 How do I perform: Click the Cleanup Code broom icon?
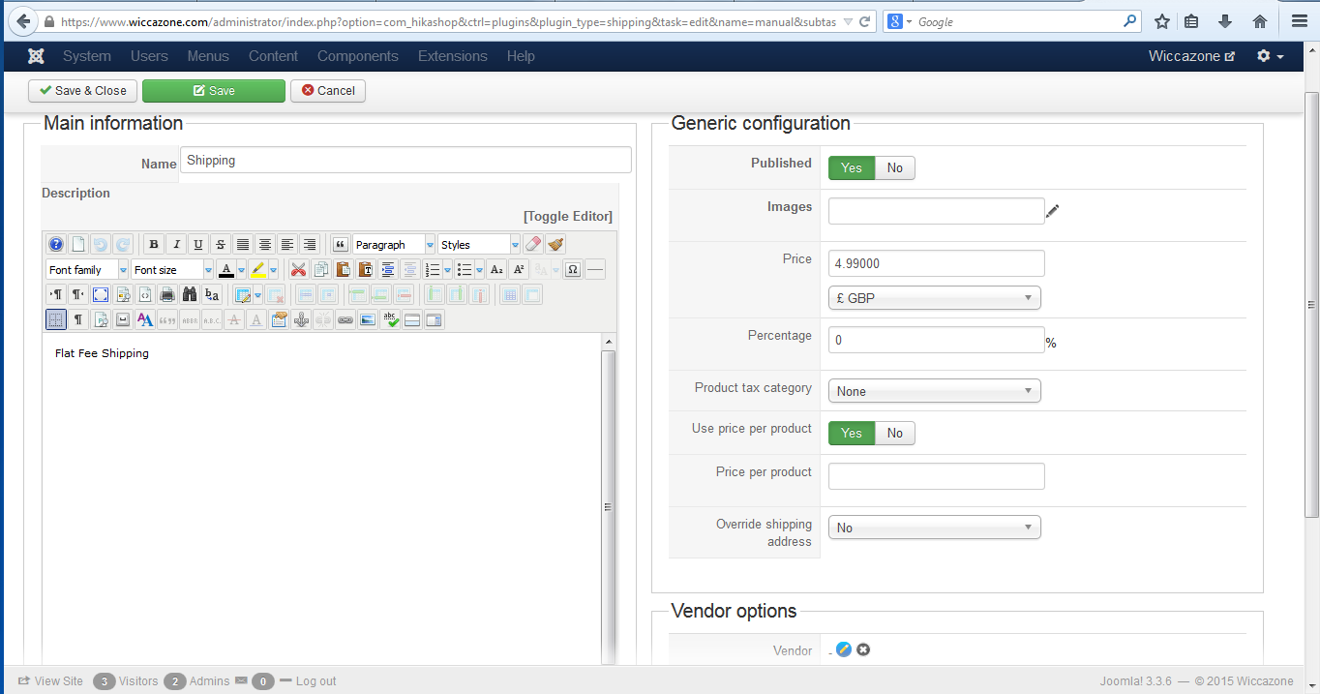point(555,245)
